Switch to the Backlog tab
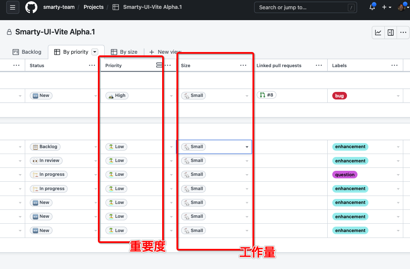The image size is (410, 269). coord(27,52)
